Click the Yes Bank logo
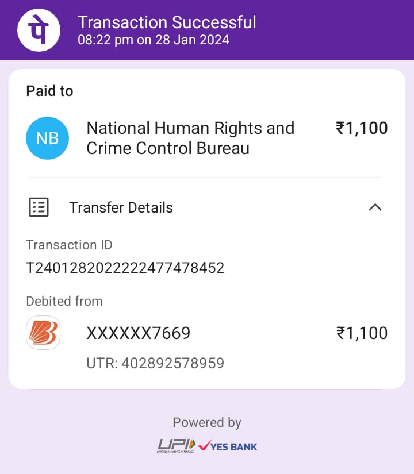Image resolution: width=414 pixels, height=474 pixels. [228, 446]
